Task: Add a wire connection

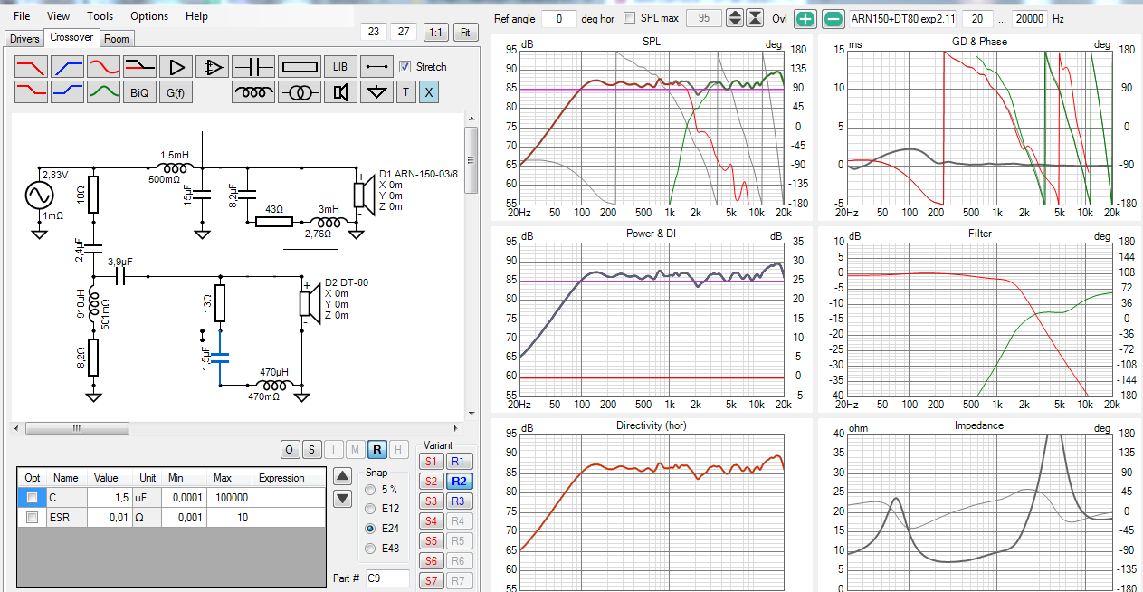Action: pyautogui.click(x=376, y=66)
